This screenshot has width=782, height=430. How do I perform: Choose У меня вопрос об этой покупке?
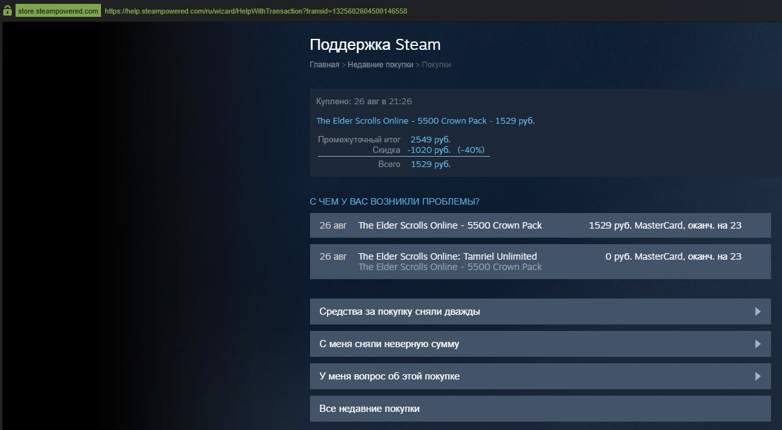[541, 376]
